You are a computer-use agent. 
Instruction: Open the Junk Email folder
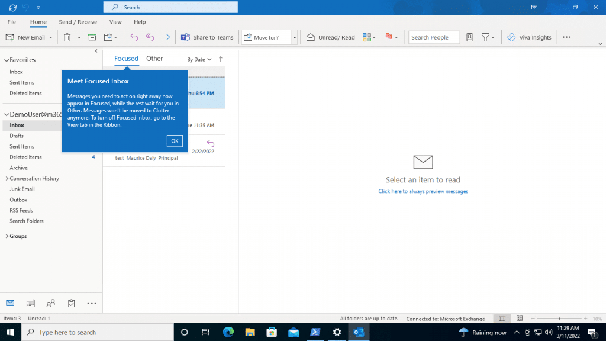(x=22, y=189)
